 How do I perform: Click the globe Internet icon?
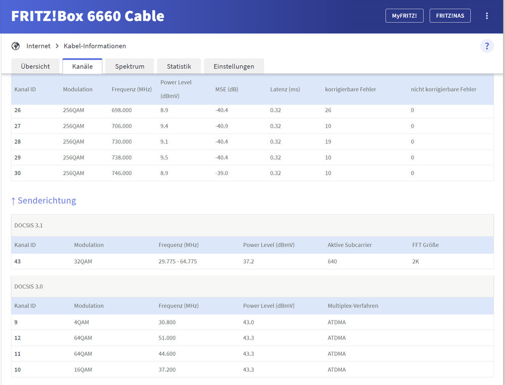16,46
